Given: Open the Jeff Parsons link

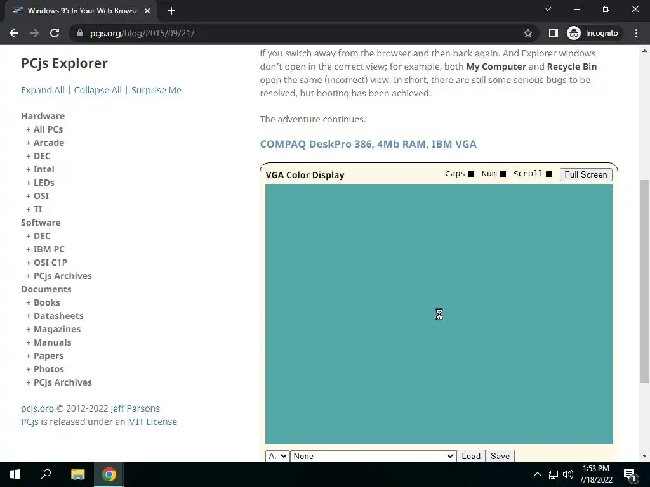Looking at the screenshot, I should (x=135, y=408).
